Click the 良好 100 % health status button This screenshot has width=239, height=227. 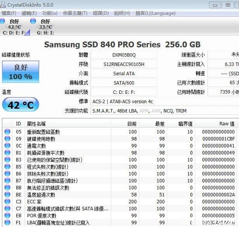tap(21, 72)
